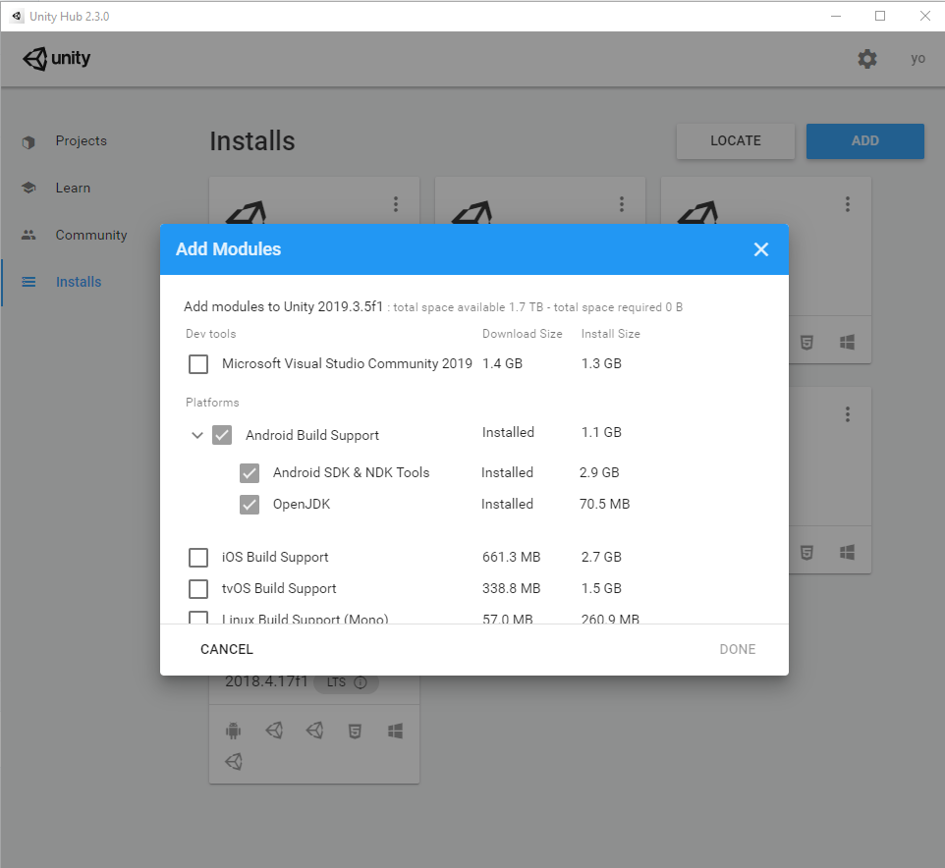Maximize the Unity Hub window

click(880, 17)
